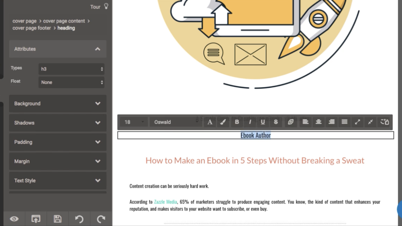Expand the Background section
The image size is (402, 226).
click(x=58, y=104)
